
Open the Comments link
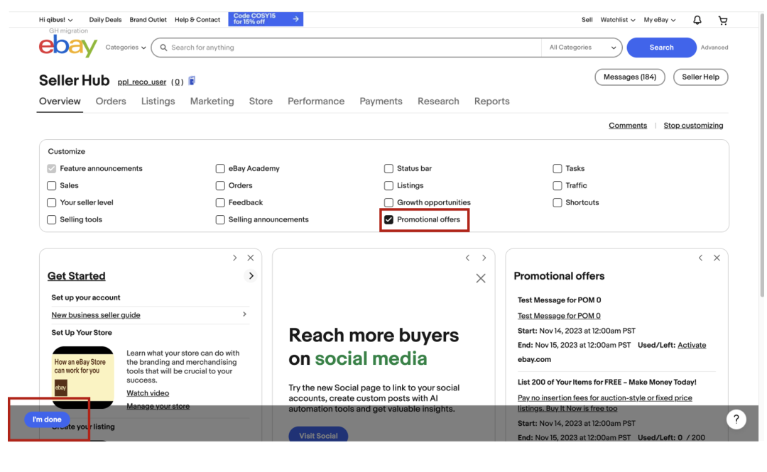(x=628, y=126)
